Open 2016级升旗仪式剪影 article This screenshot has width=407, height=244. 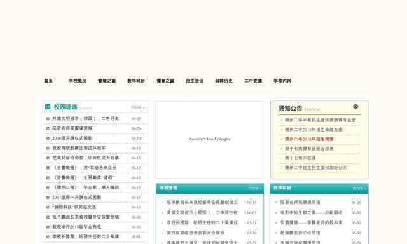click(x=72, y=139)
